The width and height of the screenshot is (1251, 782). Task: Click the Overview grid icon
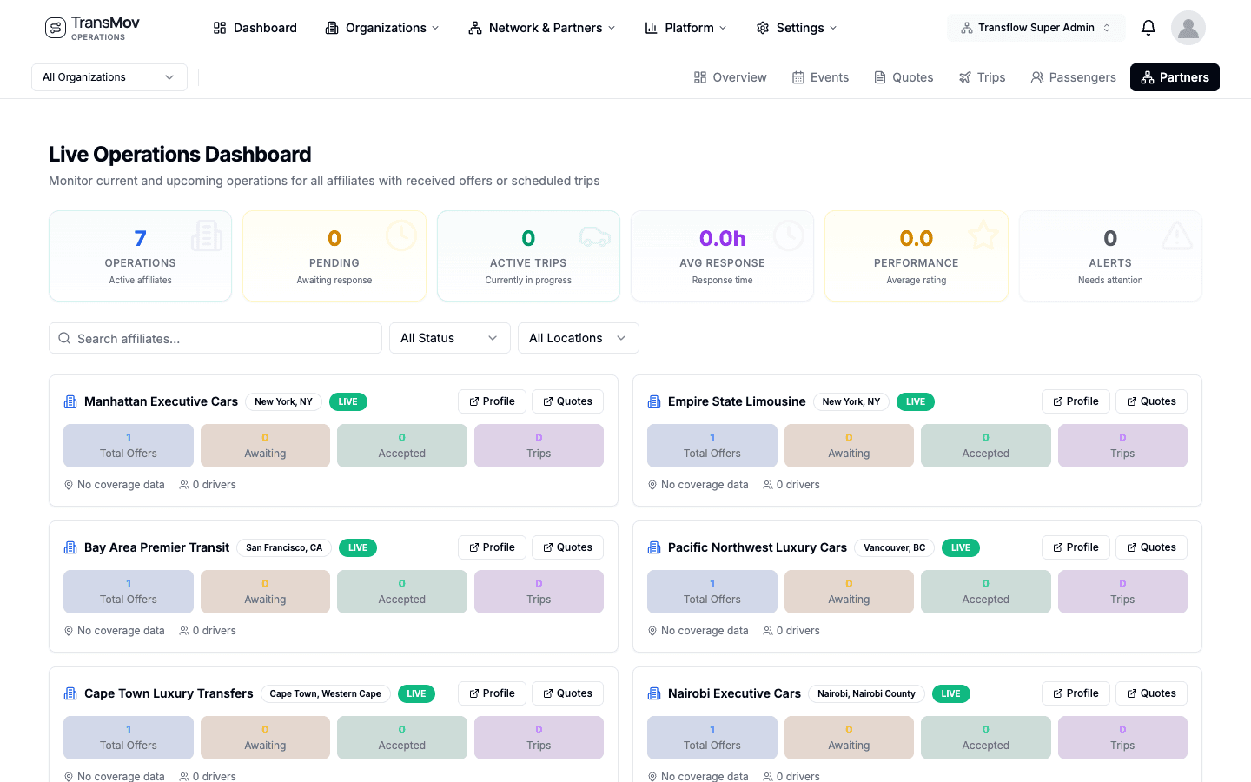[699, 76]
